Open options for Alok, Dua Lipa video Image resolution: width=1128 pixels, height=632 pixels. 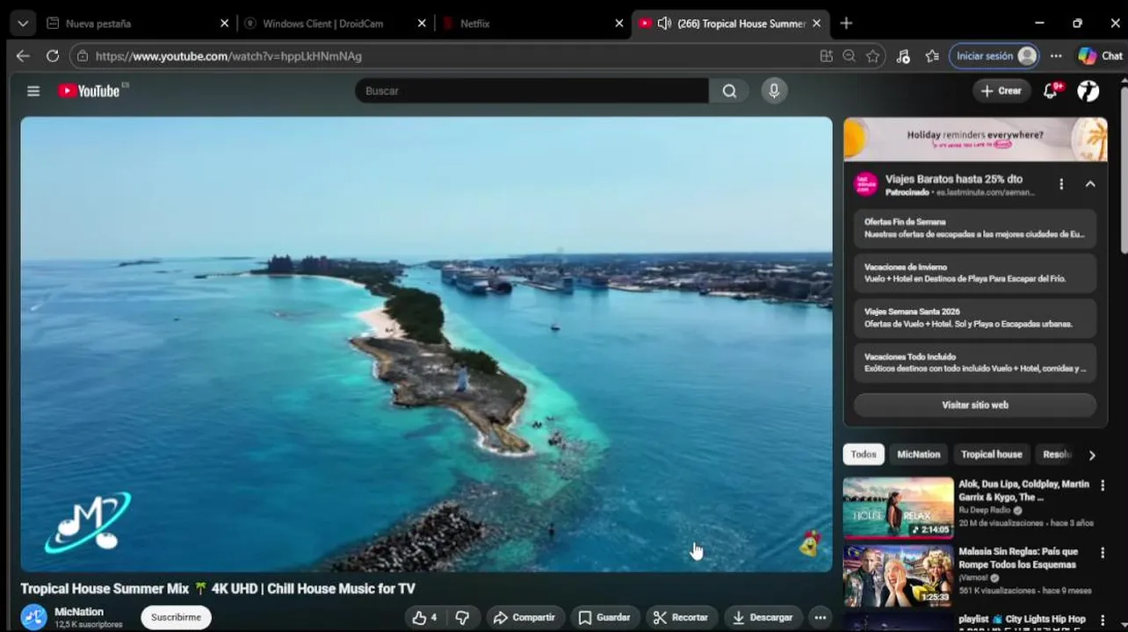1103,485
